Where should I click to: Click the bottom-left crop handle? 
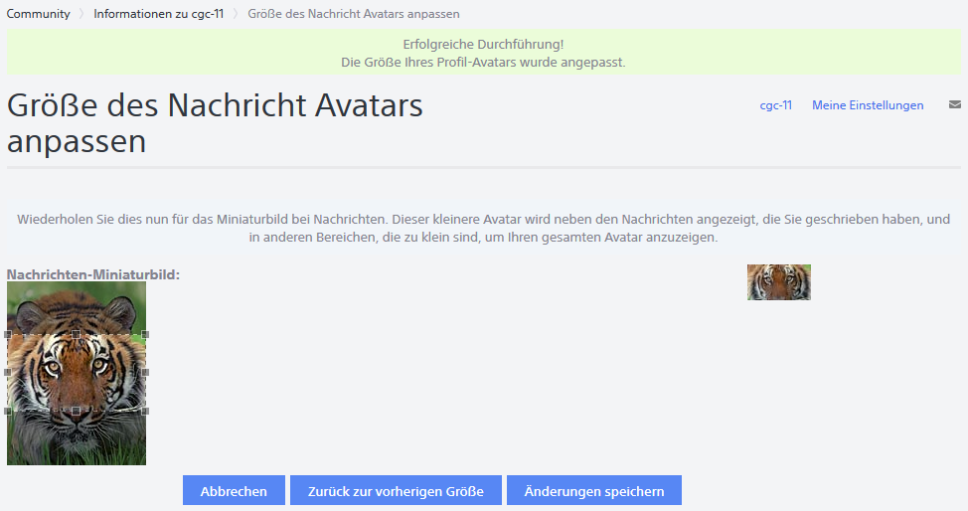pos(8,411)
